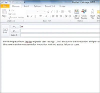The height and width of the screenshot is (93, 100).
Task: Click the Copy button
Action: tap(12, 14)
